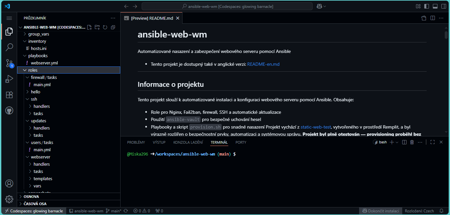450x215 pixels.
Task: Open the Extensions view
Action: [x=9, y=95]
